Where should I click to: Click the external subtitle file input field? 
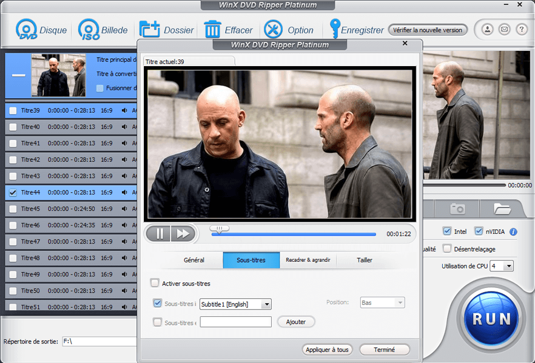(236, 322)
